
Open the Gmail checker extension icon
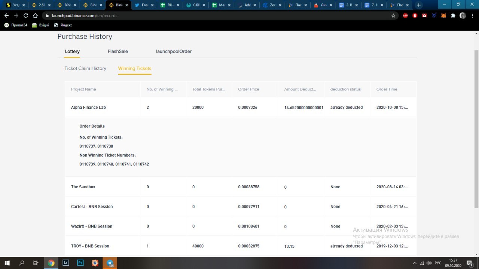click(424, 16)
